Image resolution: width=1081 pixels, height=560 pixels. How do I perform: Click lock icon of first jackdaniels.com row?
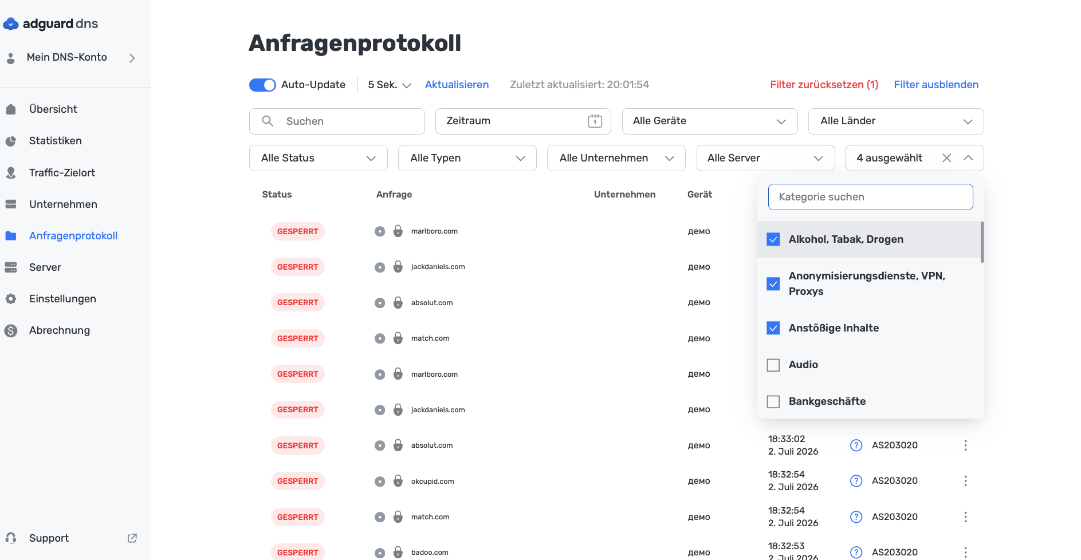(x=398, y=266)
